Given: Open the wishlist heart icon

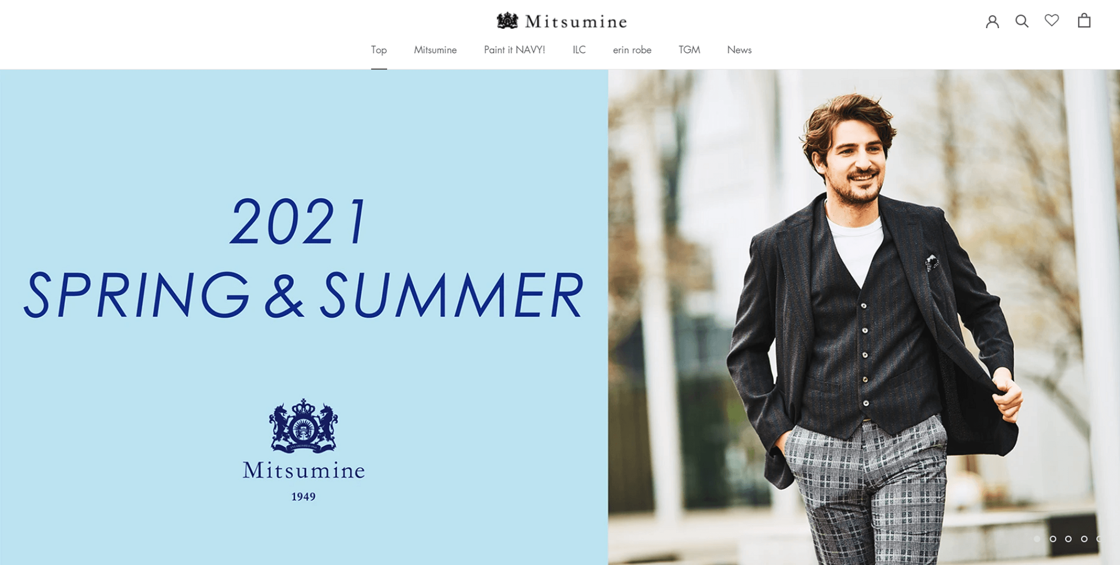Looking at the screenshot, I should [1051, 20].
